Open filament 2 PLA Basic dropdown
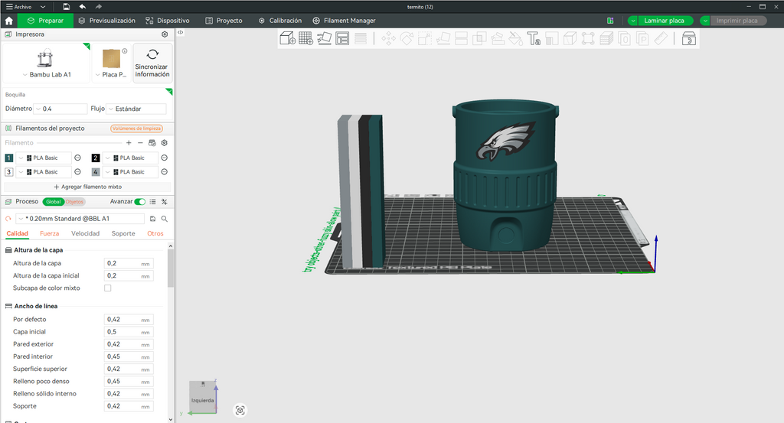 130,158
